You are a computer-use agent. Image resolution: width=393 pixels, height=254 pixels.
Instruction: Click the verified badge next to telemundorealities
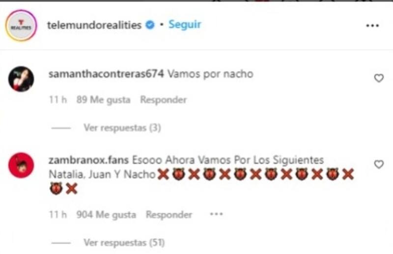150,25
